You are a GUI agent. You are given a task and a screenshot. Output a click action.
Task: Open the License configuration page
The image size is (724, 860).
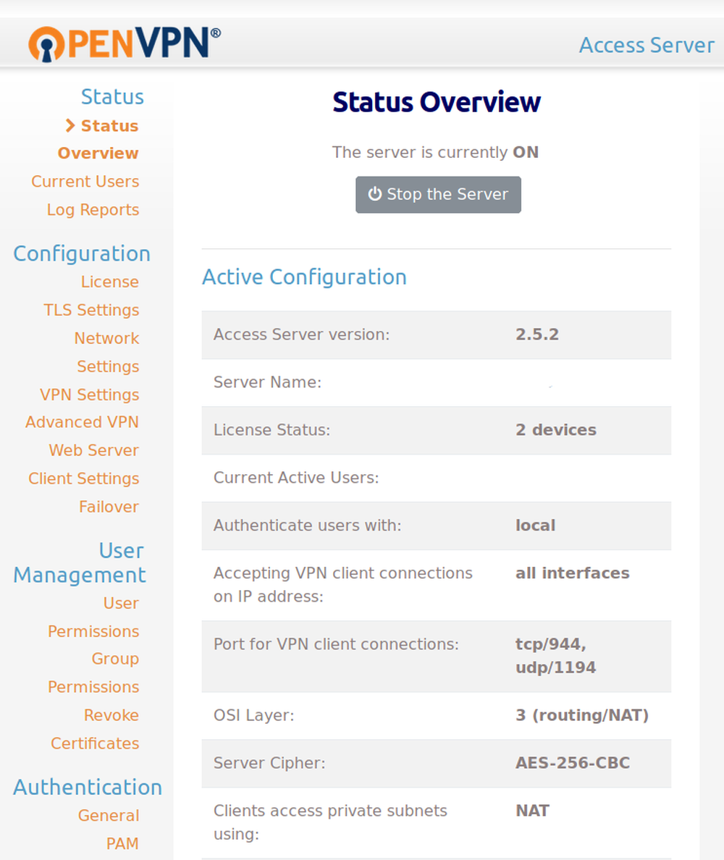110,282
